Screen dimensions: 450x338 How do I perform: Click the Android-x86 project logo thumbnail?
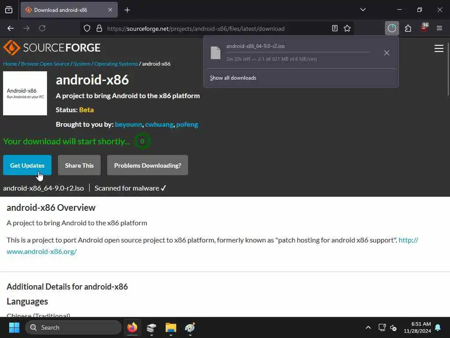click(25, 93)
